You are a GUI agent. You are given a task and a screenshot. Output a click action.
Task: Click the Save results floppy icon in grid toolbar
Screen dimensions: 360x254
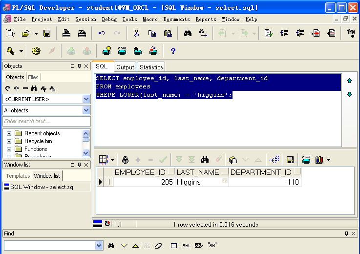pos(290,160)
